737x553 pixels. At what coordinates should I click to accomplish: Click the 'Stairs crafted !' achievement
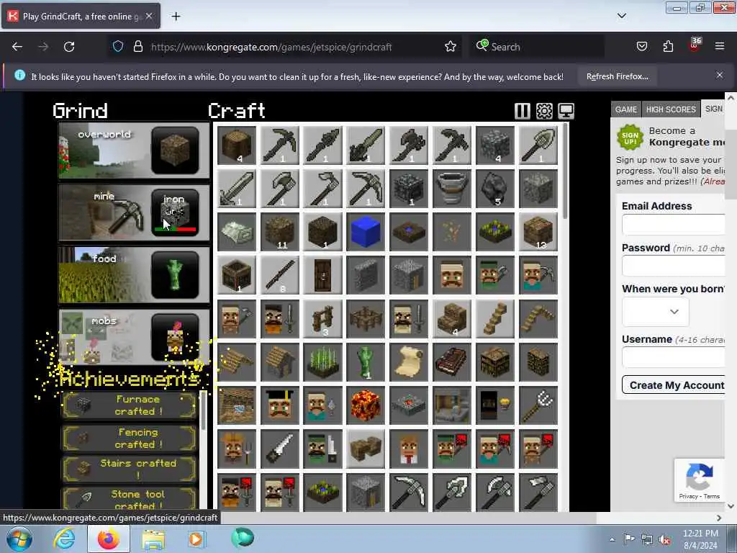130,469
